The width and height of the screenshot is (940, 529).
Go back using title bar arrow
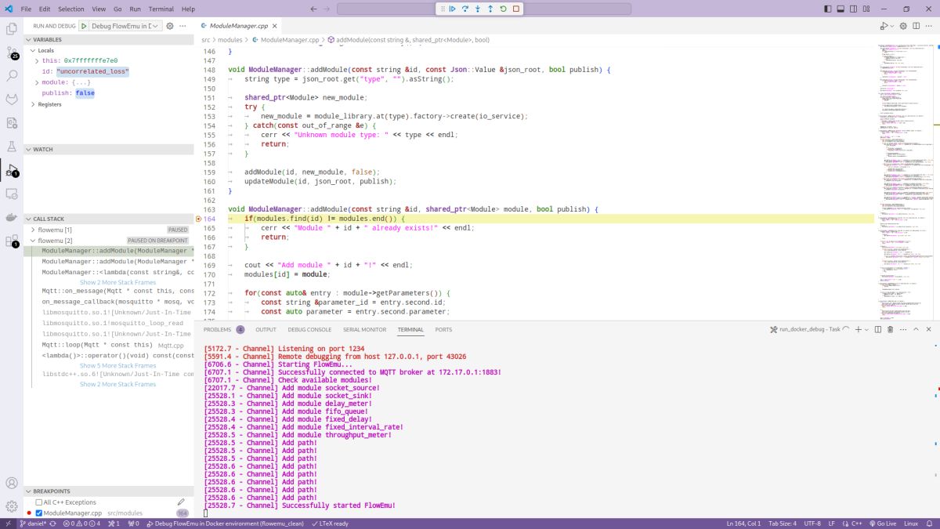pyautogui.click(x=313, y=9)
